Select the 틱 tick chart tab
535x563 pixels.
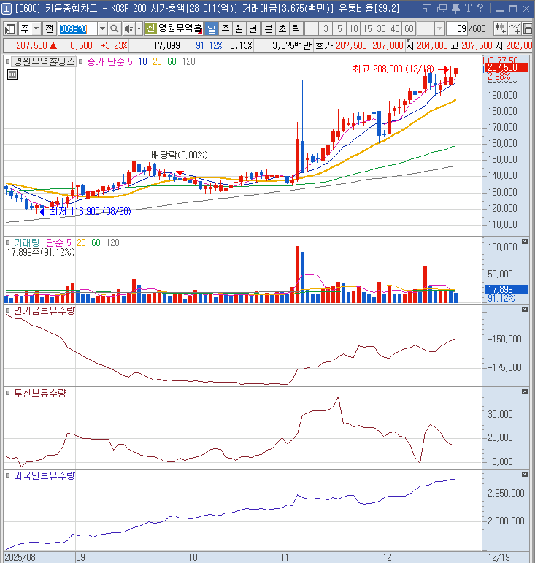click(x=296, y=28)
